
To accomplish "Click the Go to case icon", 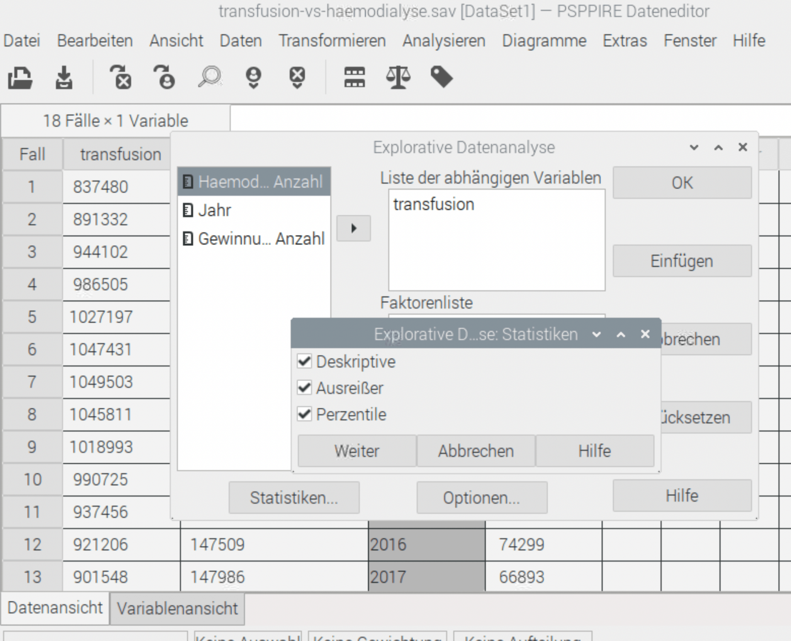I will pos(165,78).
